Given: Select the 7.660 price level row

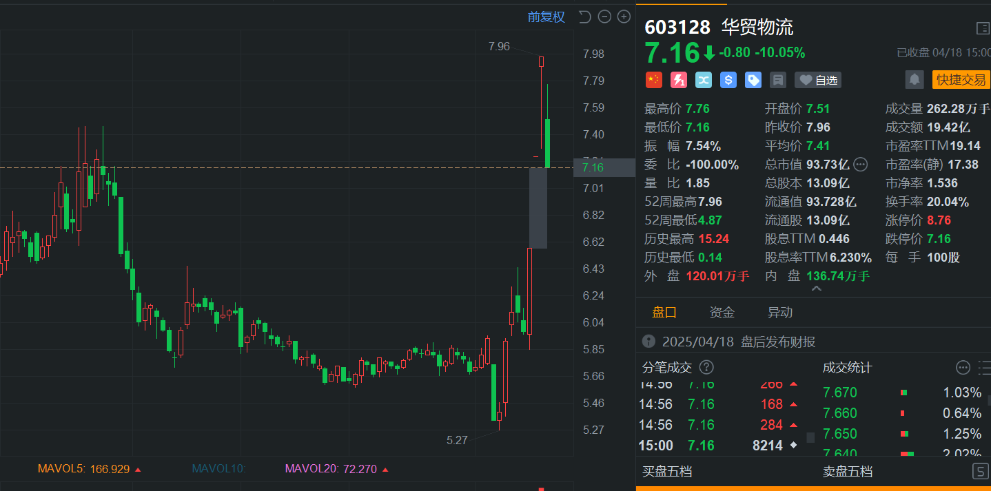Looking at the screenshot, I should 902,413.
